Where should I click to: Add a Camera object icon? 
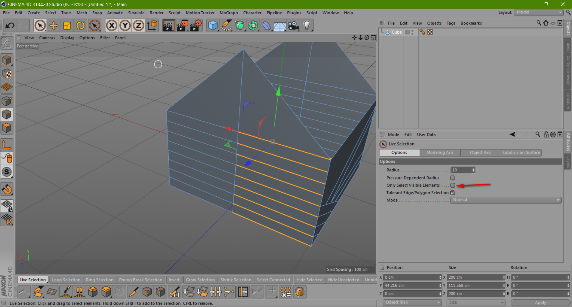click(293, 26)
